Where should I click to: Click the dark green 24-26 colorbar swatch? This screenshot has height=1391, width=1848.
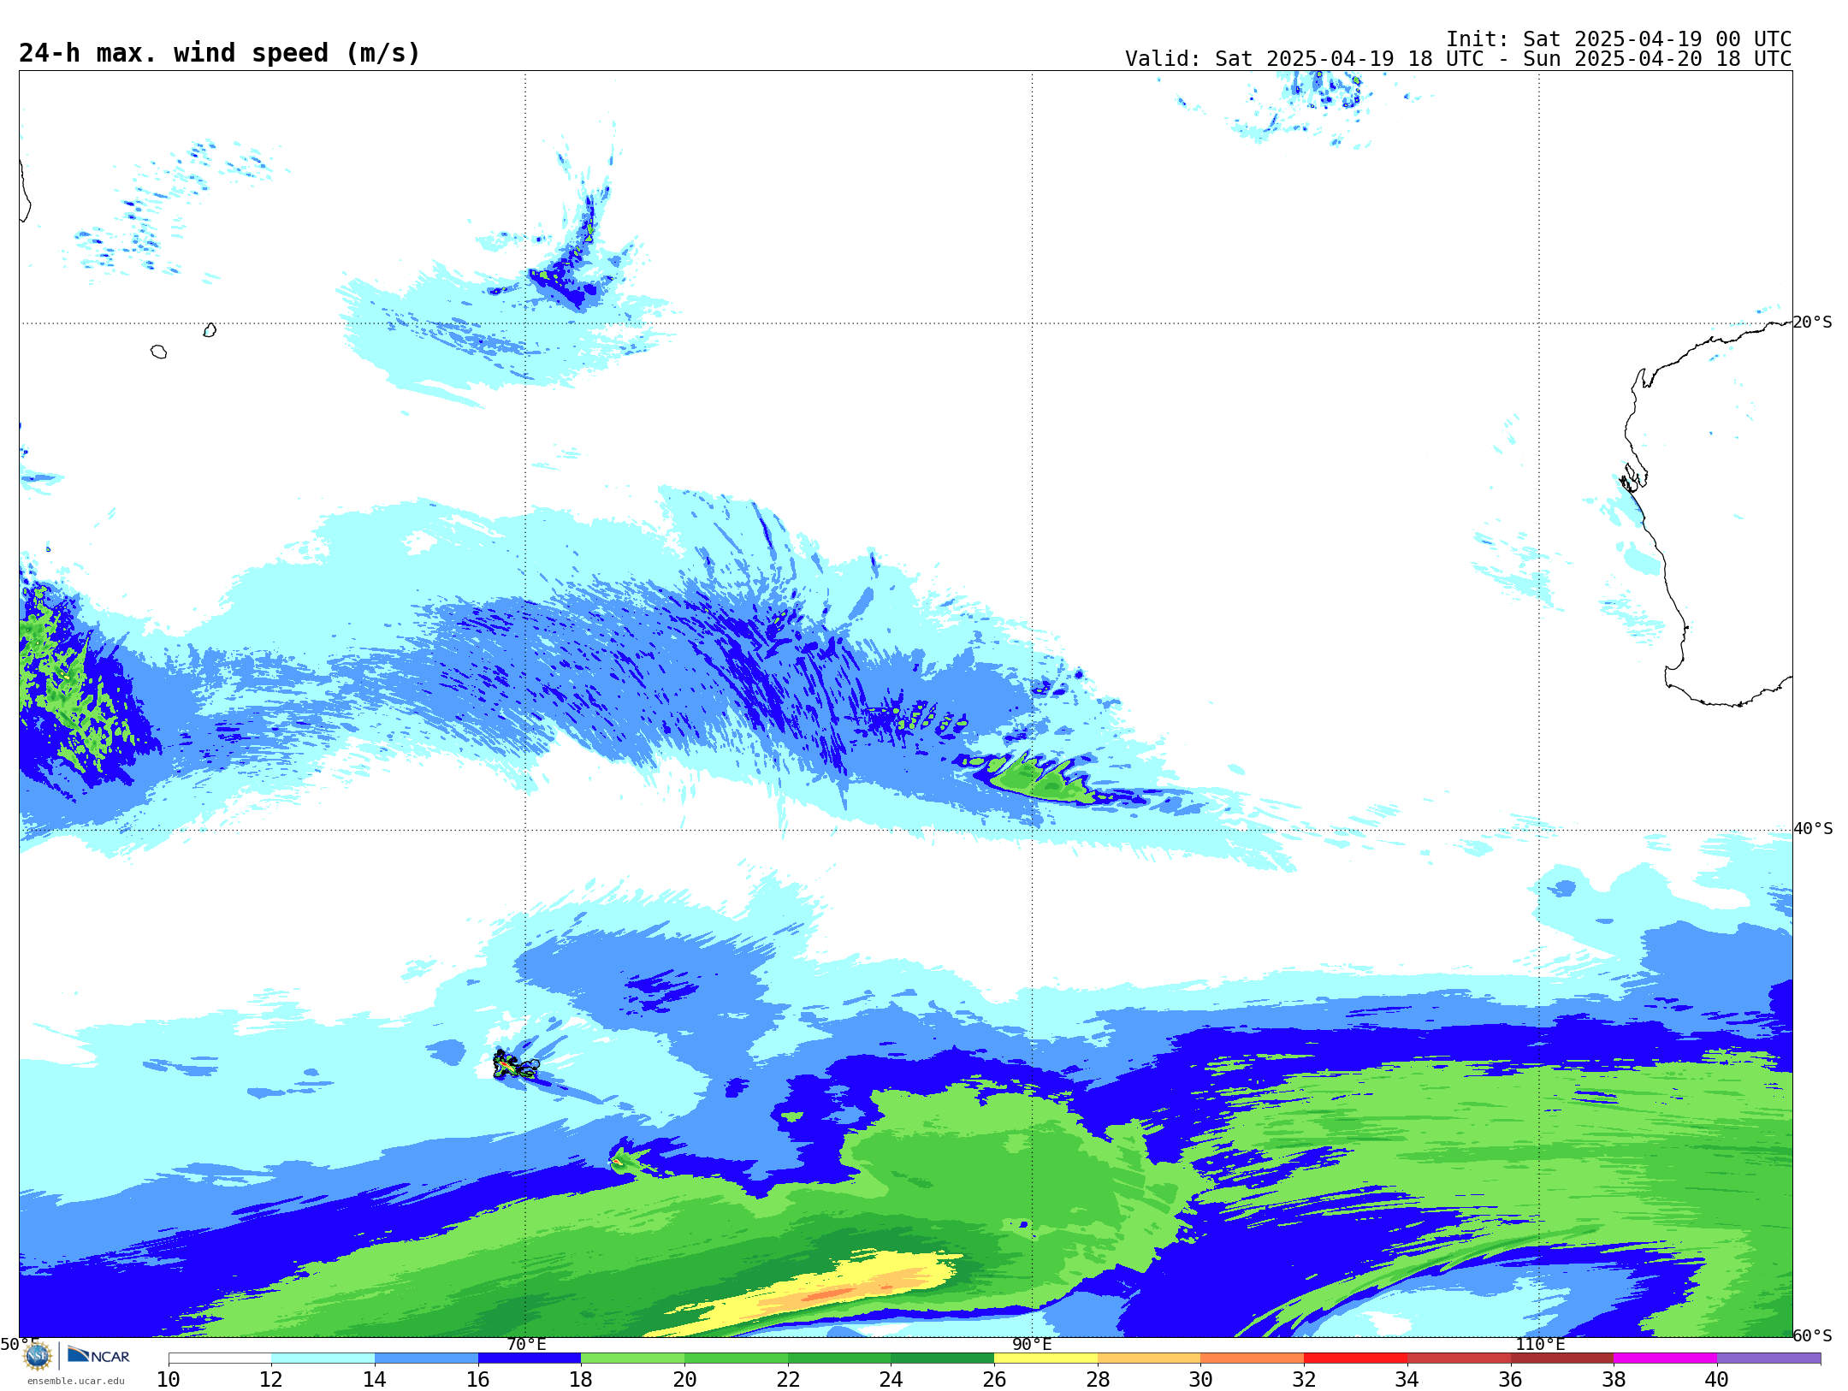942,1358
